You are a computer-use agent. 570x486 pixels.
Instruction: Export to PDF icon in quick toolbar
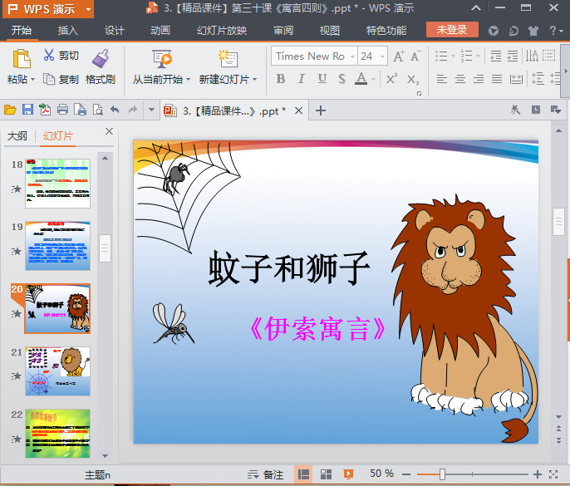(x=45, y=110)
